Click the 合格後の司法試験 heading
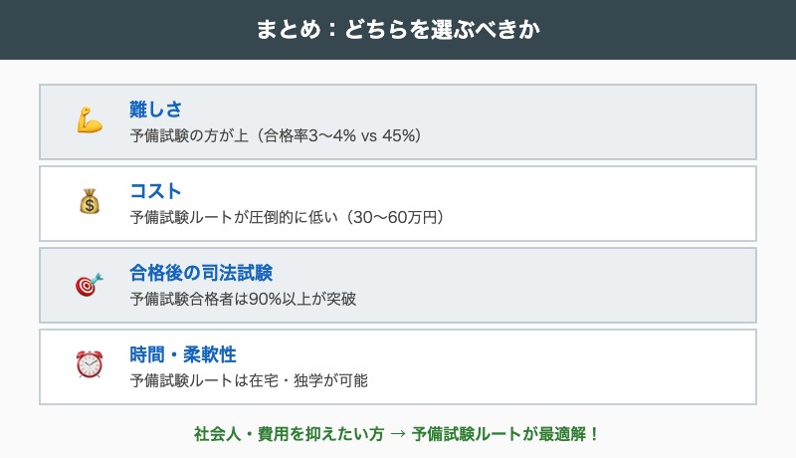The width and height of the screenshot is (796, 458). [x=201, y=273]
